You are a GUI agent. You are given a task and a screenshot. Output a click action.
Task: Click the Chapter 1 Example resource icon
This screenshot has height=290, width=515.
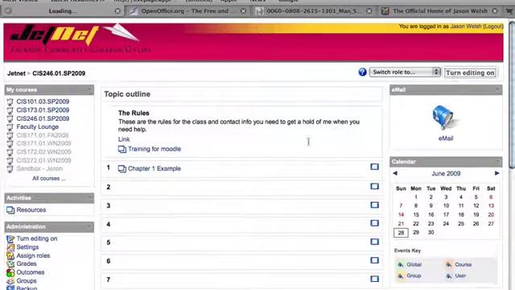[x=122, y=168]
